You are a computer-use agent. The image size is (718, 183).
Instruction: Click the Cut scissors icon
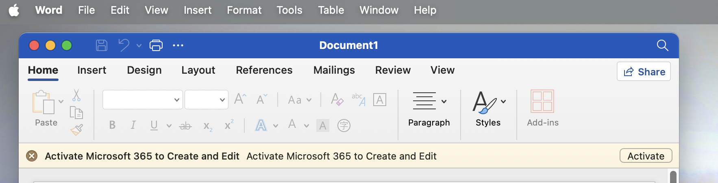(x=76, y=95)
